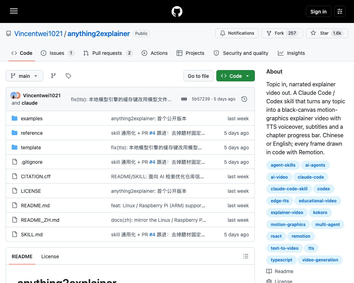Open the examples folder

[32, 119]
